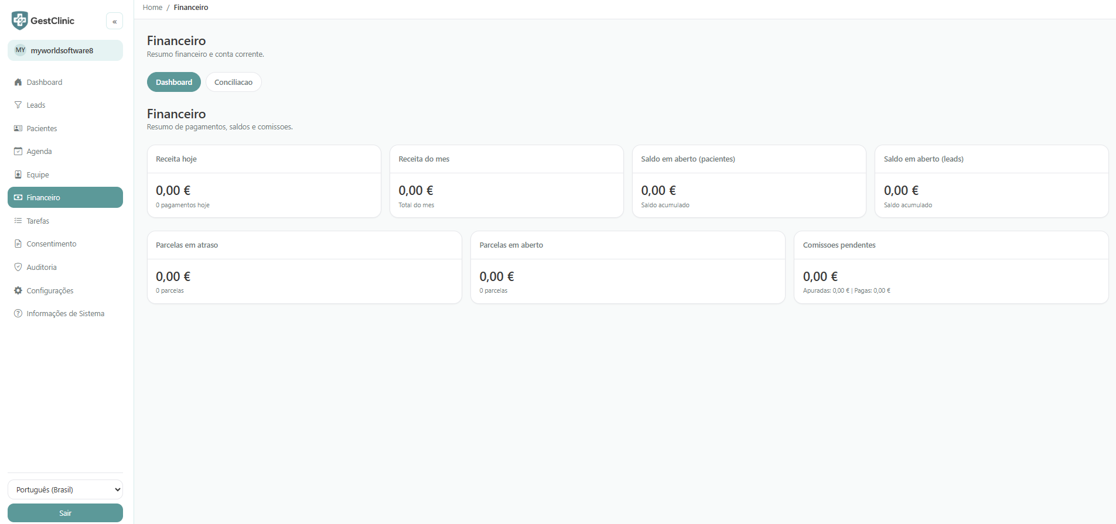Click the Agenda calendar icon

tap(18, 152)
